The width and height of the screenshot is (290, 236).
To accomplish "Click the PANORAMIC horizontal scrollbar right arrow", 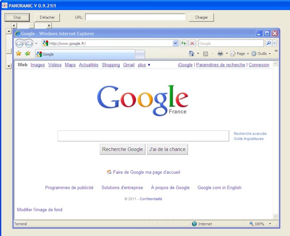I will click(x=49, y=25).
